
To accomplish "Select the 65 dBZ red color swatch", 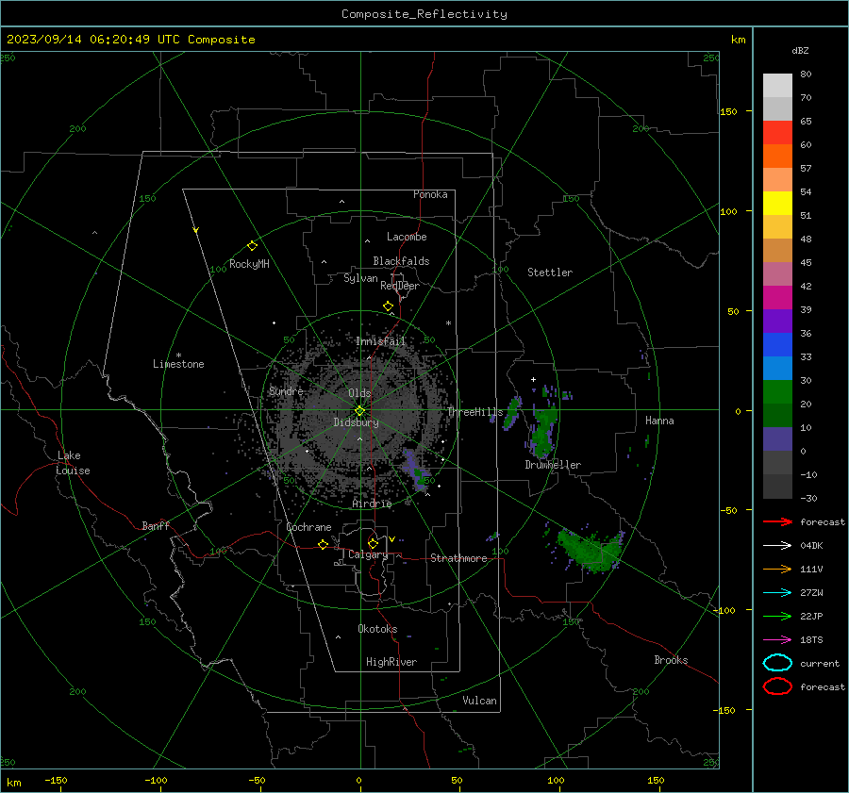I will point(777,132).
